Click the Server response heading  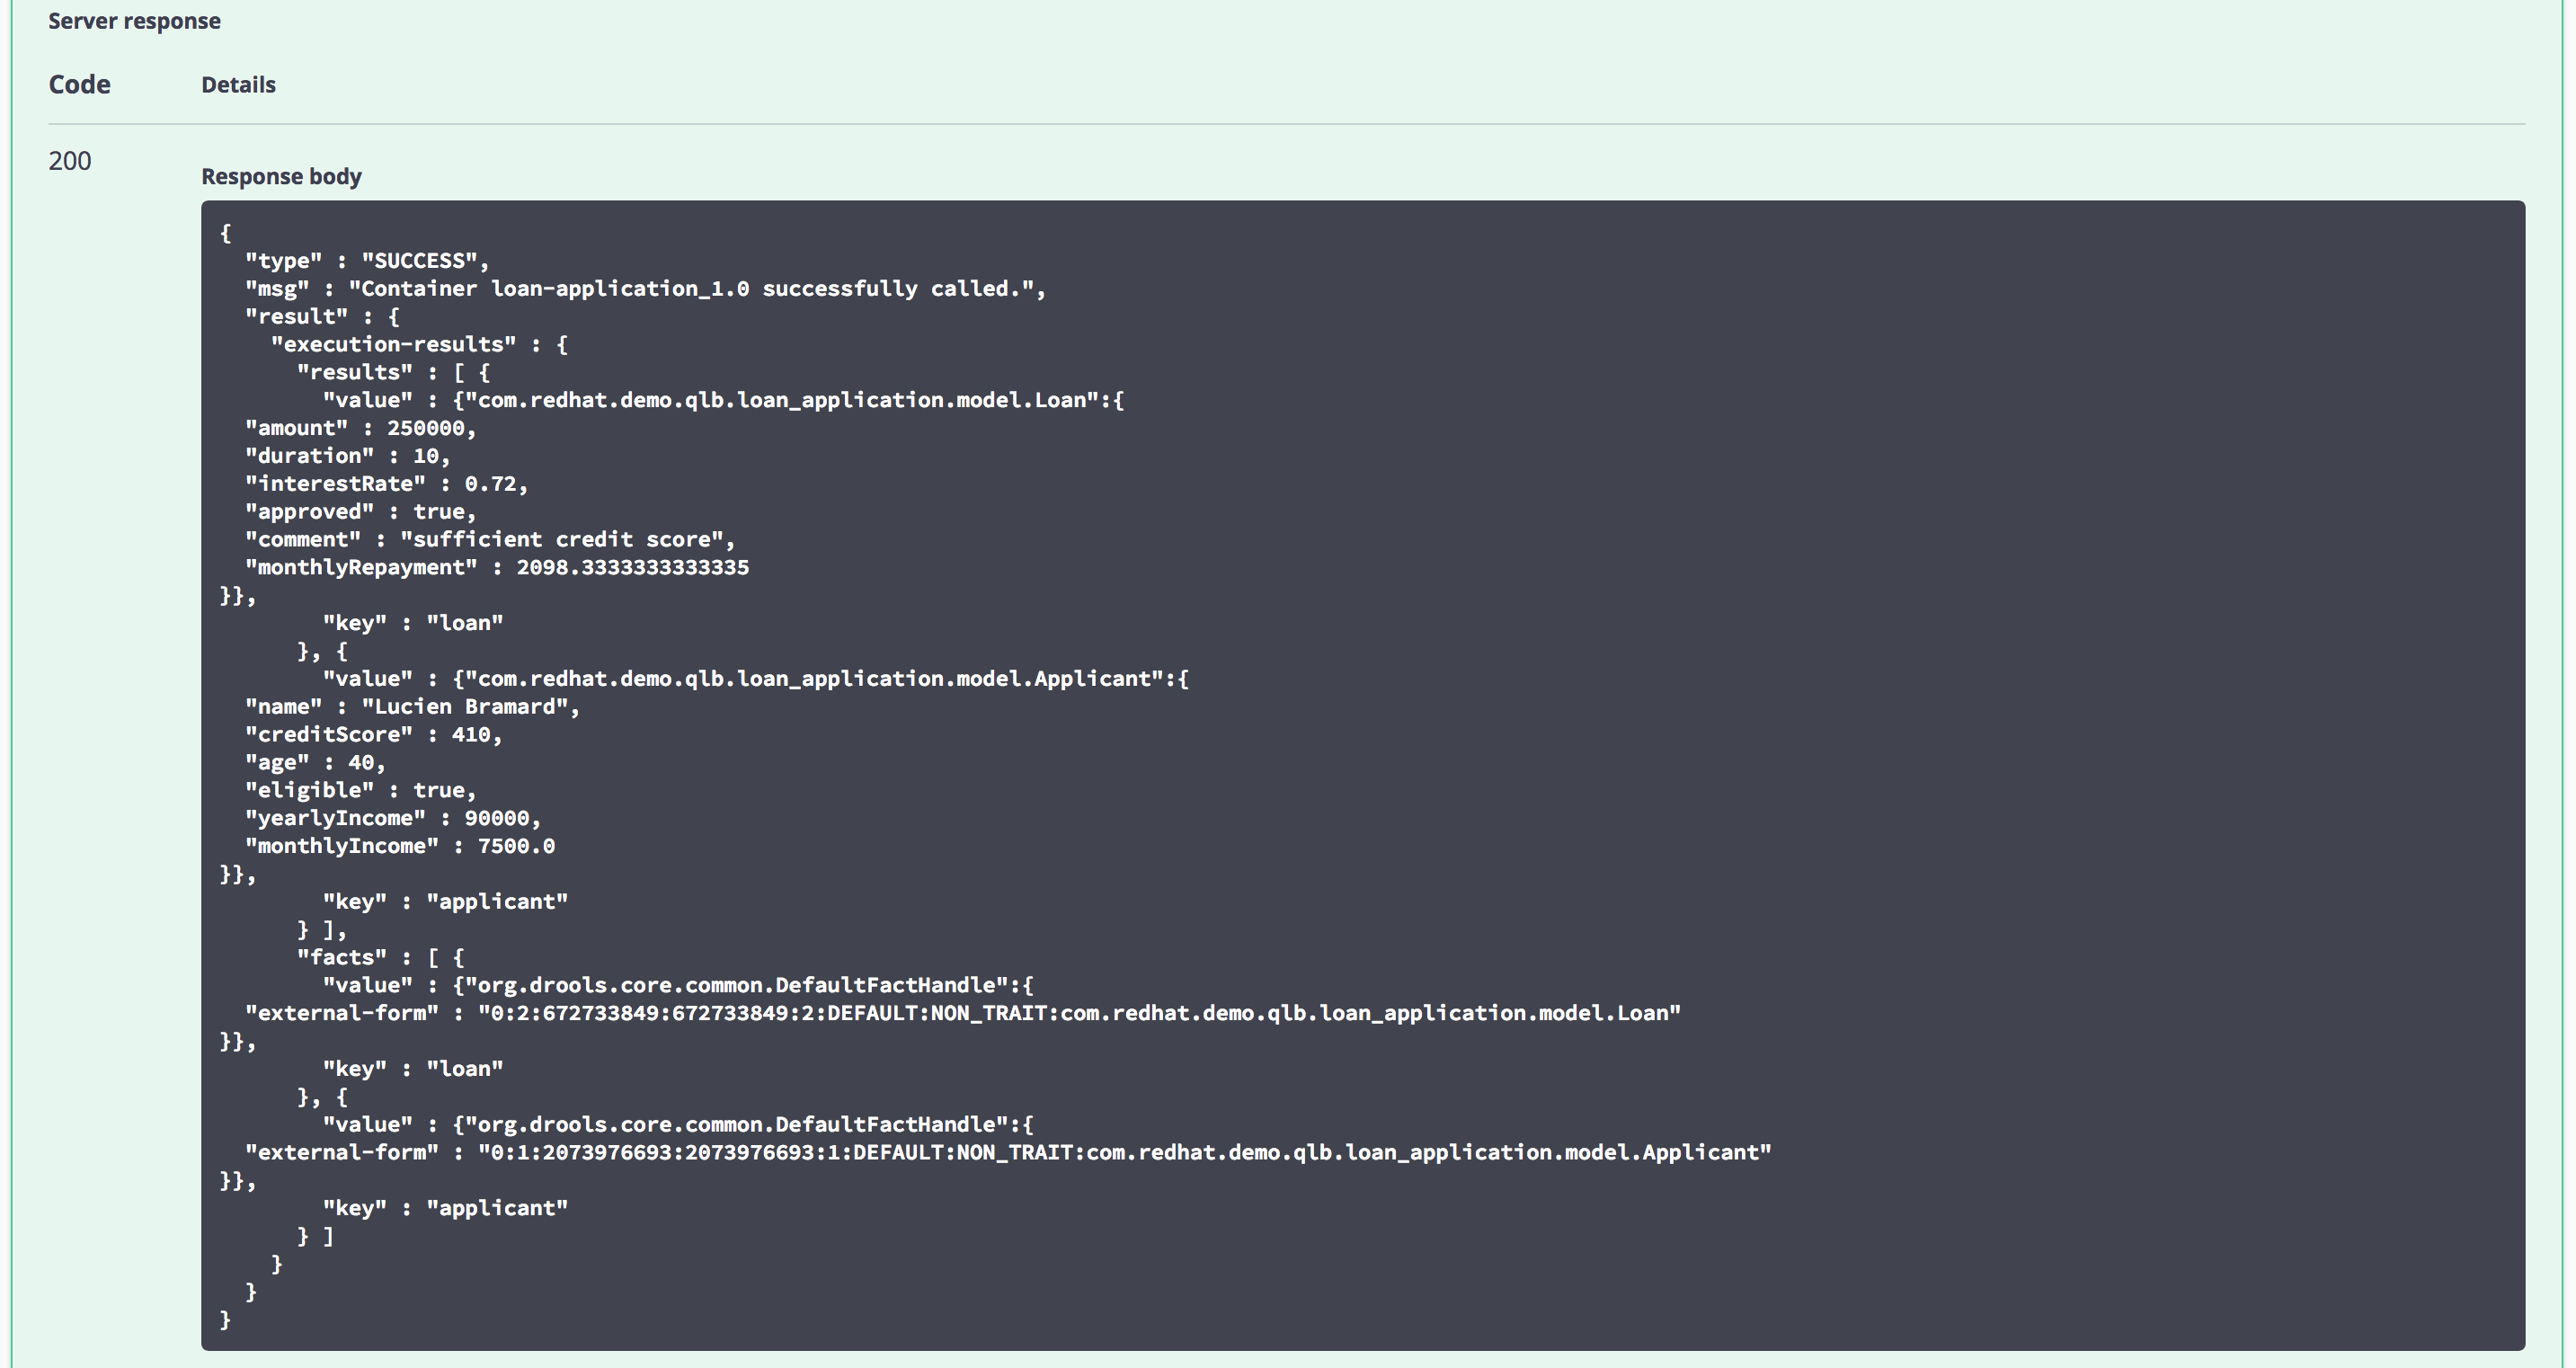(134, 21)
